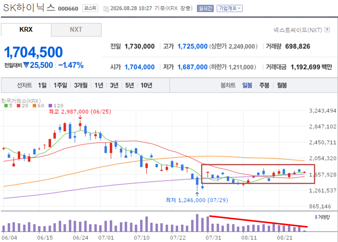The image size is (338, 242).
Task: Select the 10년 line chart period
Action: click(146, 85)
